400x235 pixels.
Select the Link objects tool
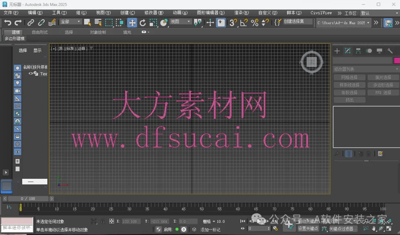point(31,23)
